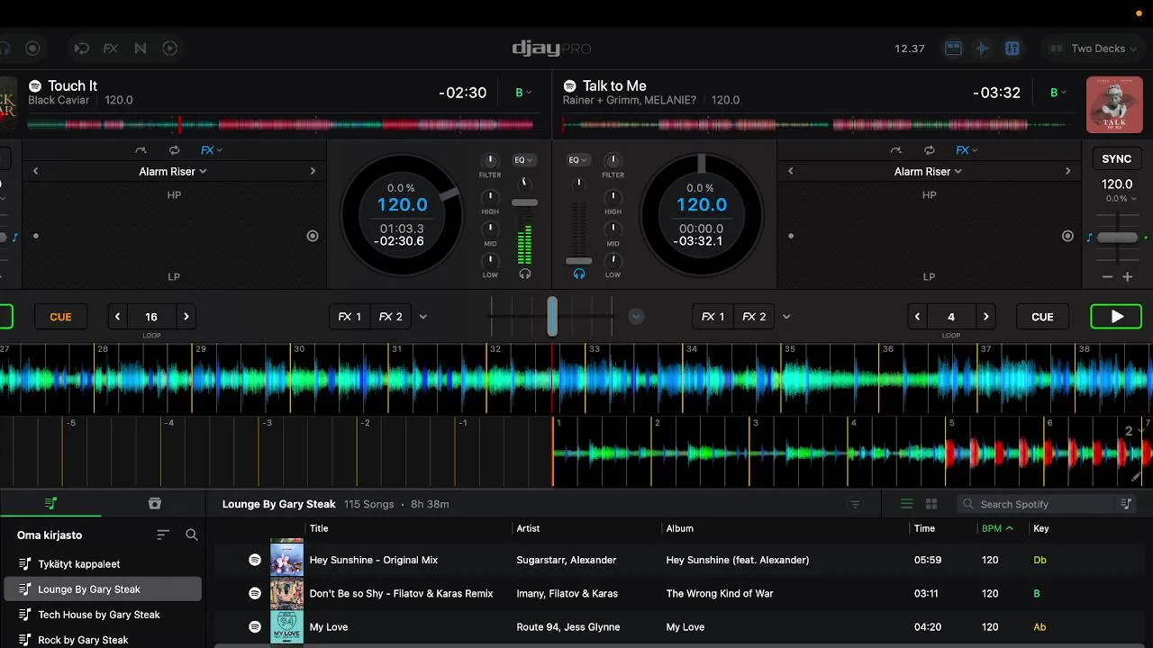The image size is (1153, 648).
Task: Increase left deck loop length from 16
Action: click(186, 317)
